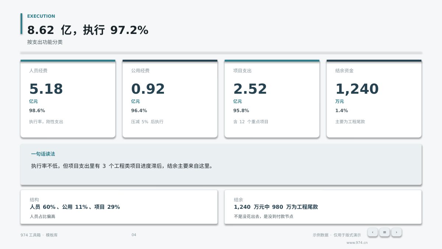Select the 96.4% execution rate text
This screenshot has width=442, height=249.
click(x=139, y=110)
